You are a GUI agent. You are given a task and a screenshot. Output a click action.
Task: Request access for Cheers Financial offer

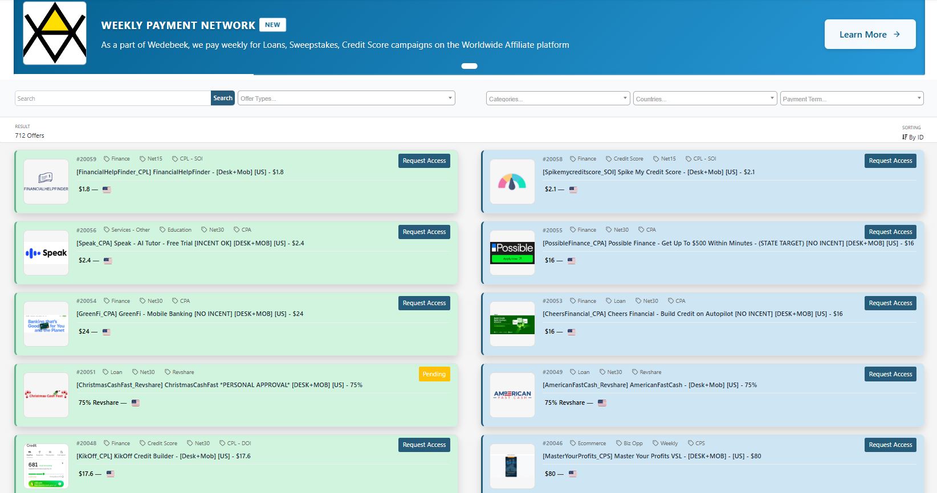coord(890,303)
